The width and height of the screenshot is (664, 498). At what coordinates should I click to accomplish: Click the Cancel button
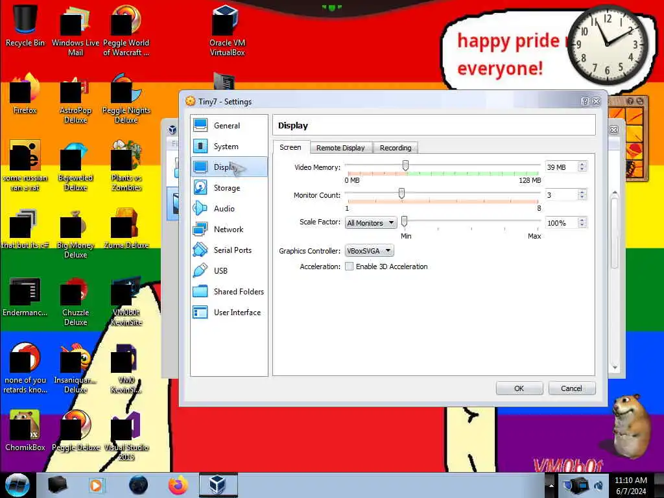pyautogui.click(x=572, y=388)
